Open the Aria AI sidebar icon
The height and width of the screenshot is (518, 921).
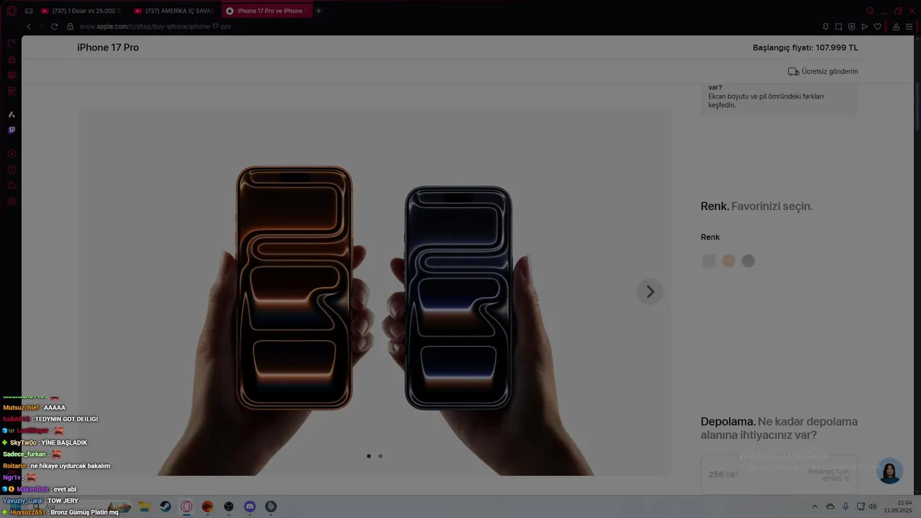coord(12,114)
